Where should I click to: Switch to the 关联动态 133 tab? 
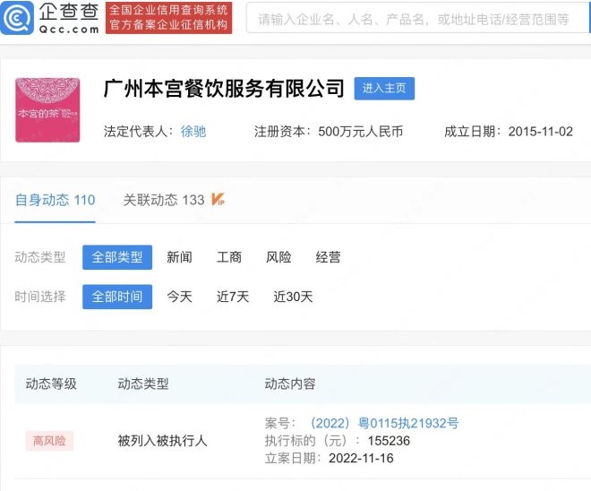click(x=164, y=201)
